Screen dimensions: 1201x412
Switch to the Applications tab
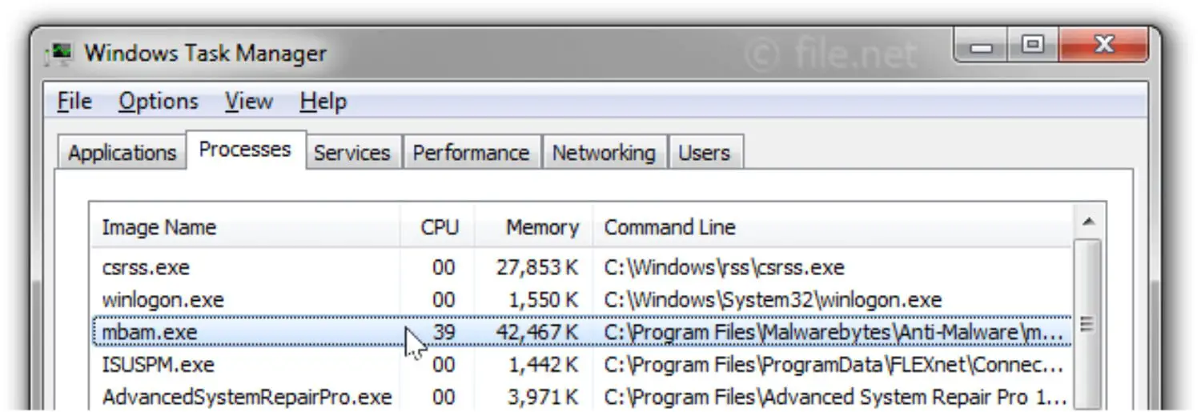coord(122,153)
